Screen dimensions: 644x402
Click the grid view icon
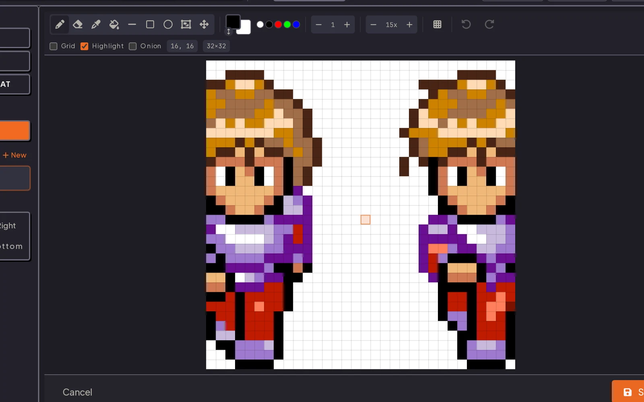(437, 25)
